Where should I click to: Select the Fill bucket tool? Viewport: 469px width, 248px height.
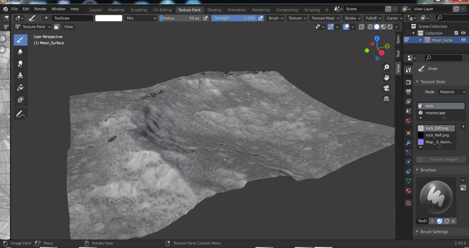20,87
